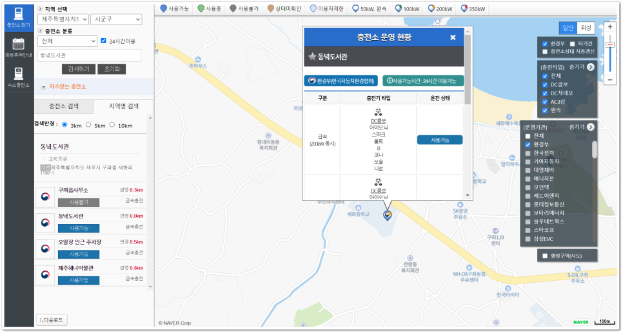Toggle the 24시간이용 checkbox

pyautogui.click(x=104, y=41)
